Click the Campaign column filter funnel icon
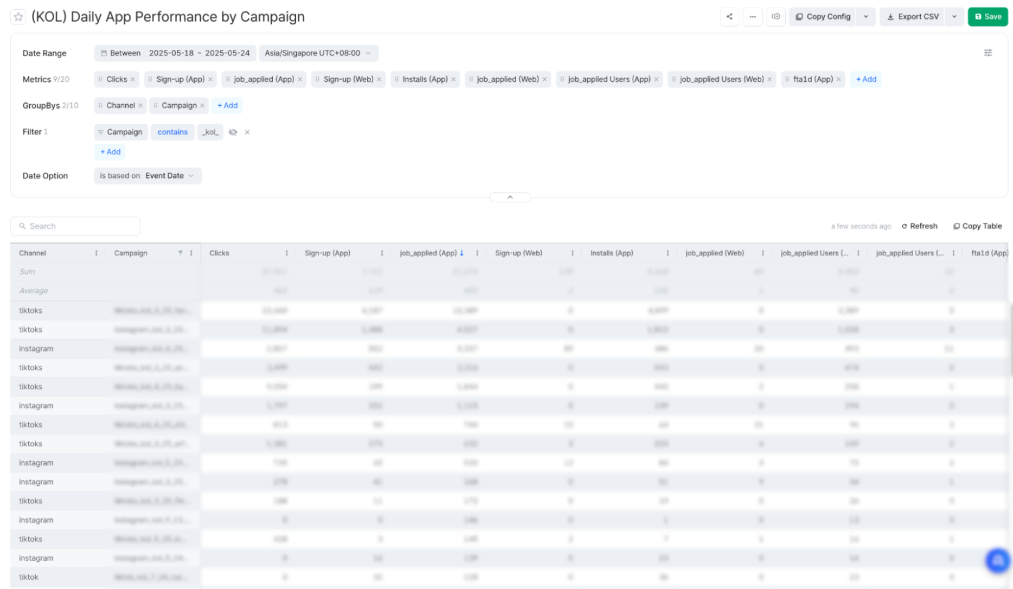The width and height of the screenshot is (1013, 589). coord(180,253)
